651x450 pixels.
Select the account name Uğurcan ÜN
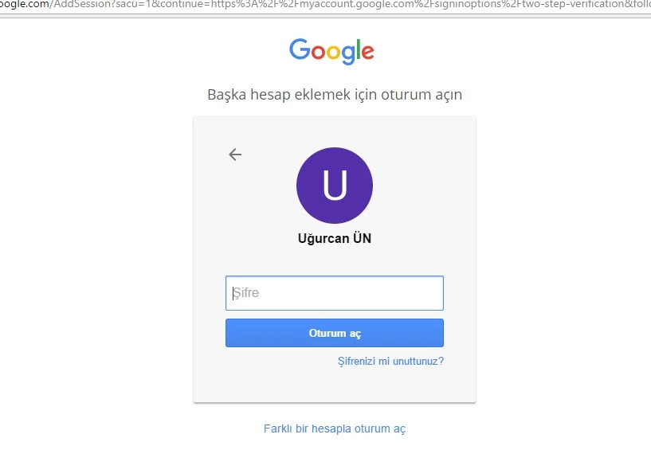pyautogui.click(x=335, y=238)
